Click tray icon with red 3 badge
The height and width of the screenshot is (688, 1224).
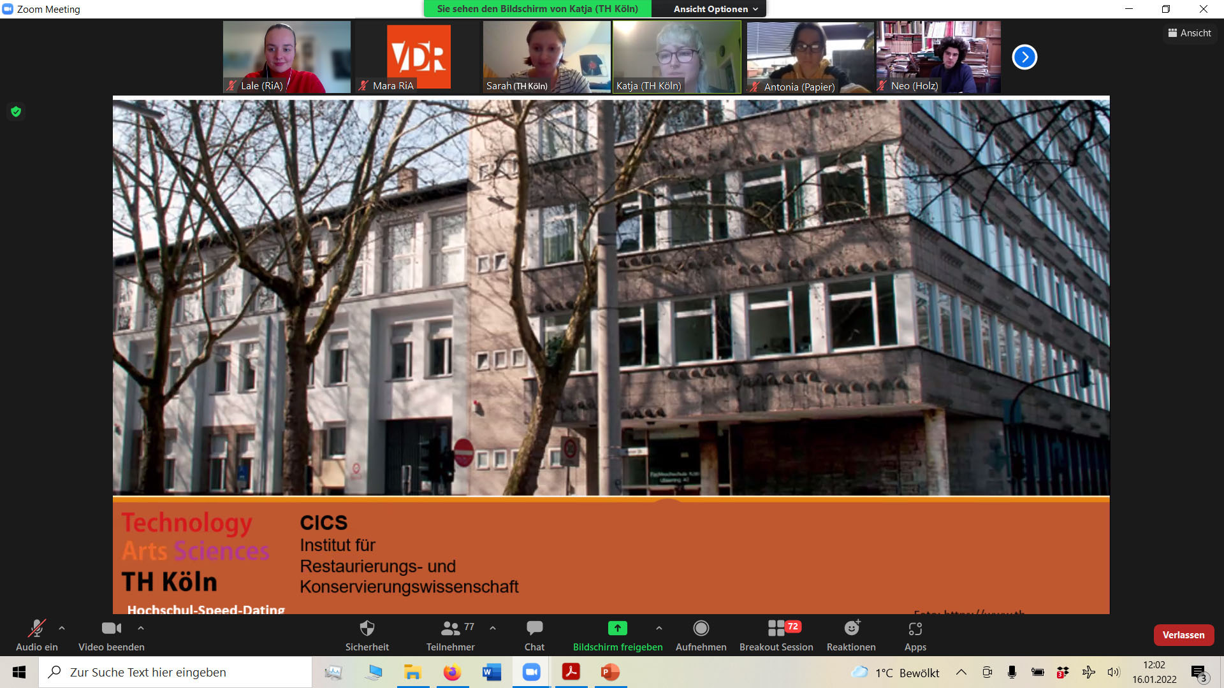1063,672
